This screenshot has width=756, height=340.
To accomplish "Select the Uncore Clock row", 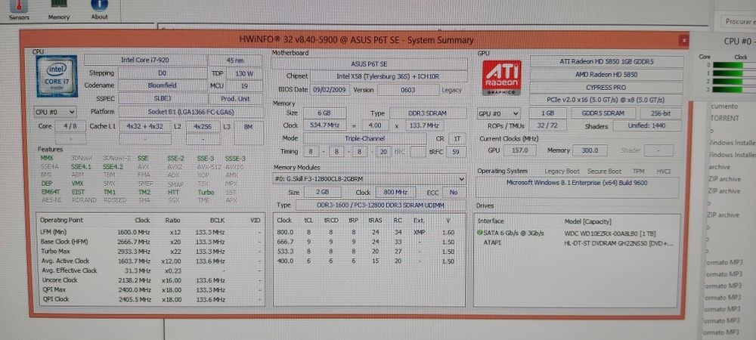I will pyautogui.click(x=151, y=280).
